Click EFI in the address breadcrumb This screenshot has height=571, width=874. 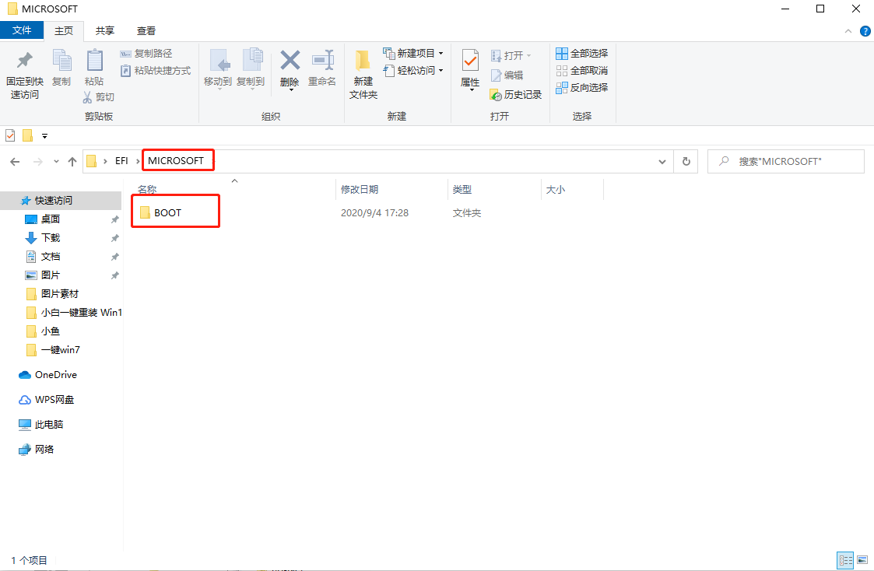pos(121,161)
